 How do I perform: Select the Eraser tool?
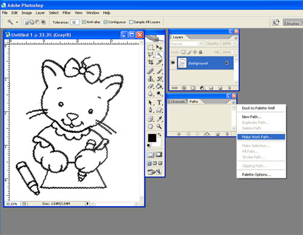click(150, 86)
